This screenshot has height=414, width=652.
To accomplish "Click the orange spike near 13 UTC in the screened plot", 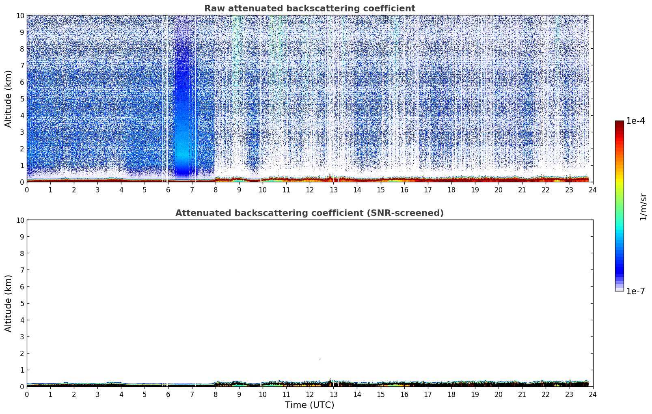I will coord(330,381).
